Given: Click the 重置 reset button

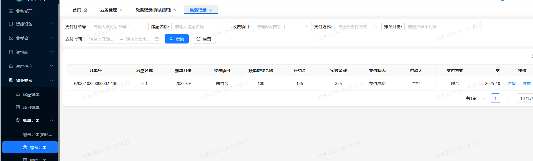Looking at the screenshot, I should [204, 39].
